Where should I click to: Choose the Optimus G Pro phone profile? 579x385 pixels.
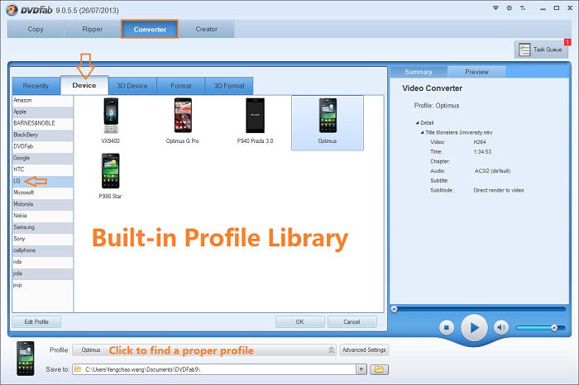point(183,121)
